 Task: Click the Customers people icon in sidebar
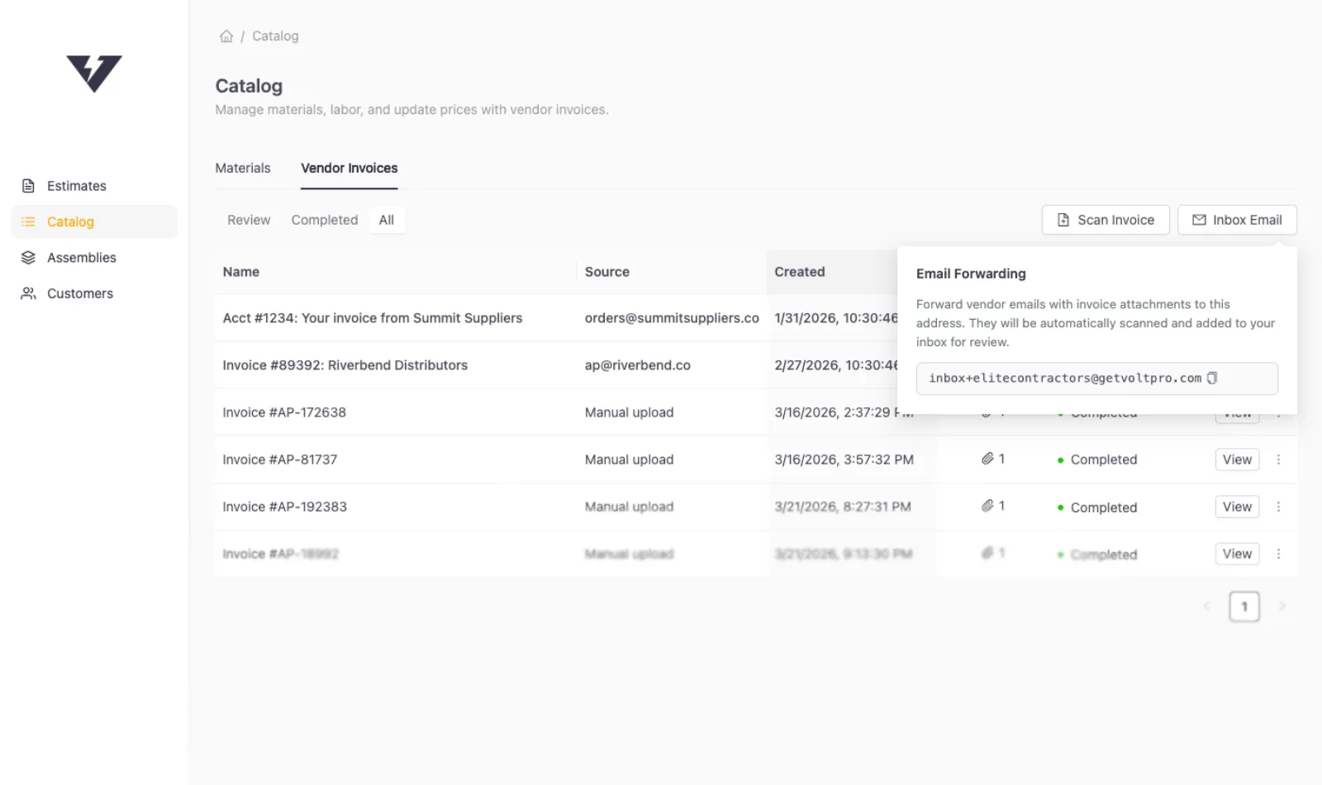coord(28,293)
